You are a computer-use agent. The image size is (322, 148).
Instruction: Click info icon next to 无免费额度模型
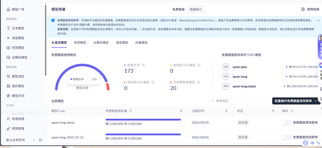click(x=198, y=82)
